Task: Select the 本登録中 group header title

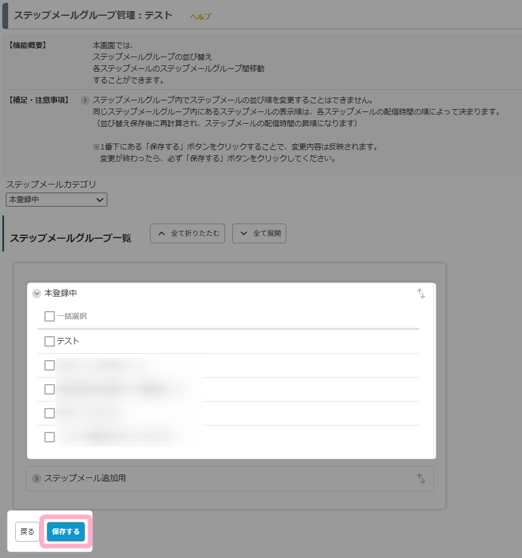Action: pyautogui.click(x=61, y=293)
